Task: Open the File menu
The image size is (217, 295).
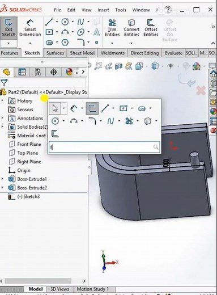Action: click(57, 10)
